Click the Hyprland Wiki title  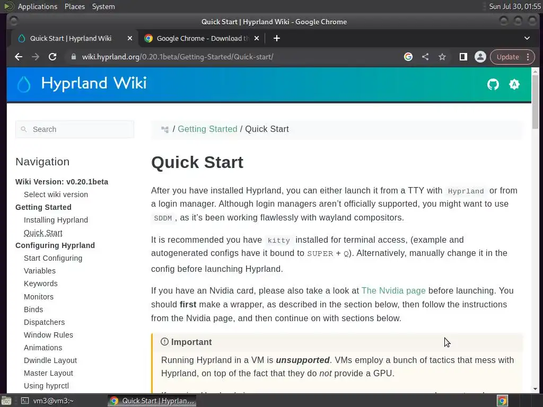pyautogui.click(x=94, y=83)
